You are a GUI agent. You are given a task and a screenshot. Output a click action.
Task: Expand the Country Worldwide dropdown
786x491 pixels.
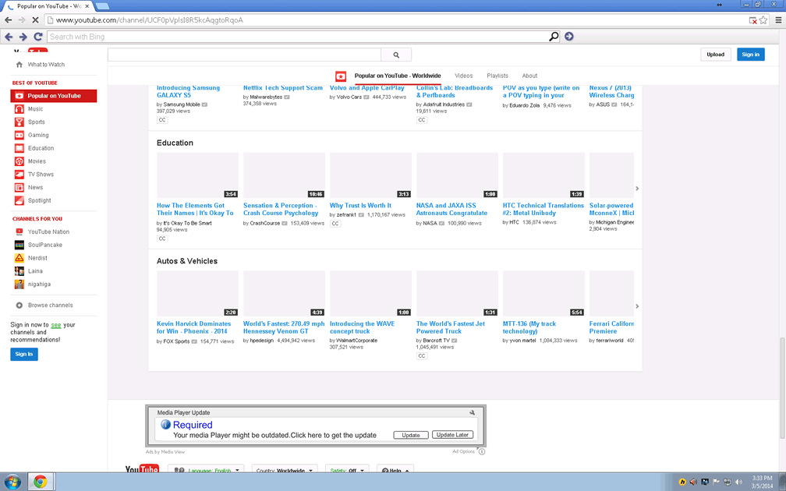point(284,471)
